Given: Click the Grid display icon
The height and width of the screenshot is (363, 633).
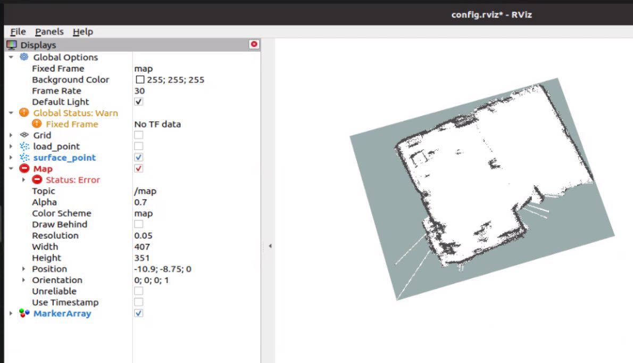Looking at the screenshot, I should tap(24, 135).
